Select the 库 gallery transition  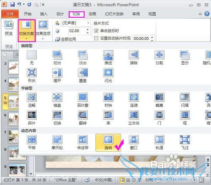click(108, 118)
